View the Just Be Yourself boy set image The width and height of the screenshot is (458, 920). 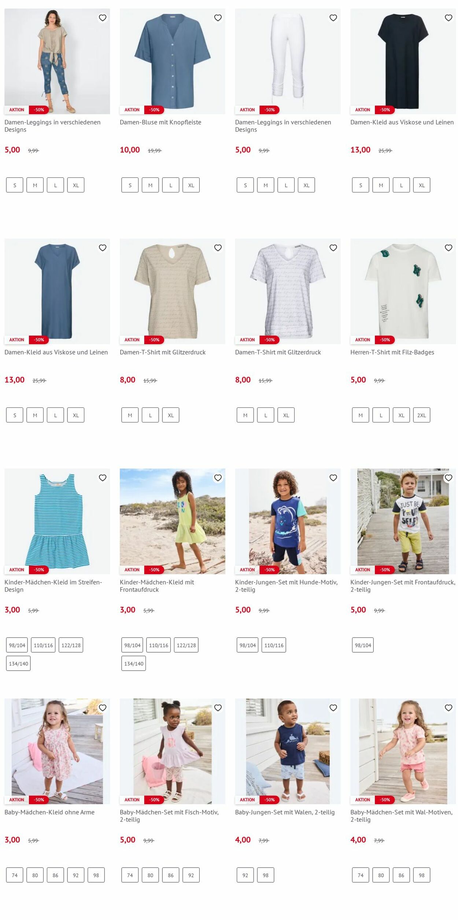point(403,521)
